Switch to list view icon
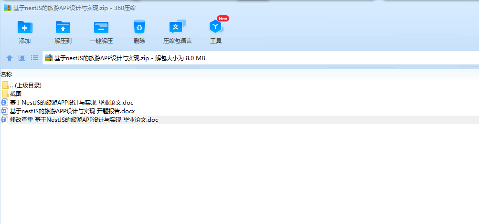The height and width of the screenshot is (224, 479). tap(34, 58)
